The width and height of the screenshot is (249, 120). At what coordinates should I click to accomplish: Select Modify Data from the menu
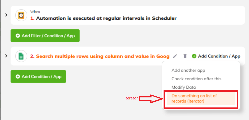[x=184, y=87]
